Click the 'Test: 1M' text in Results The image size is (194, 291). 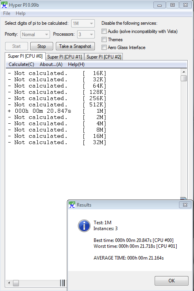tap(102, 223)
